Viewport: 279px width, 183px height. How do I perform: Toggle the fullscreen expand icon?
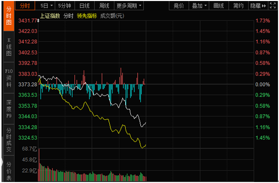click(x=273, y=5)
